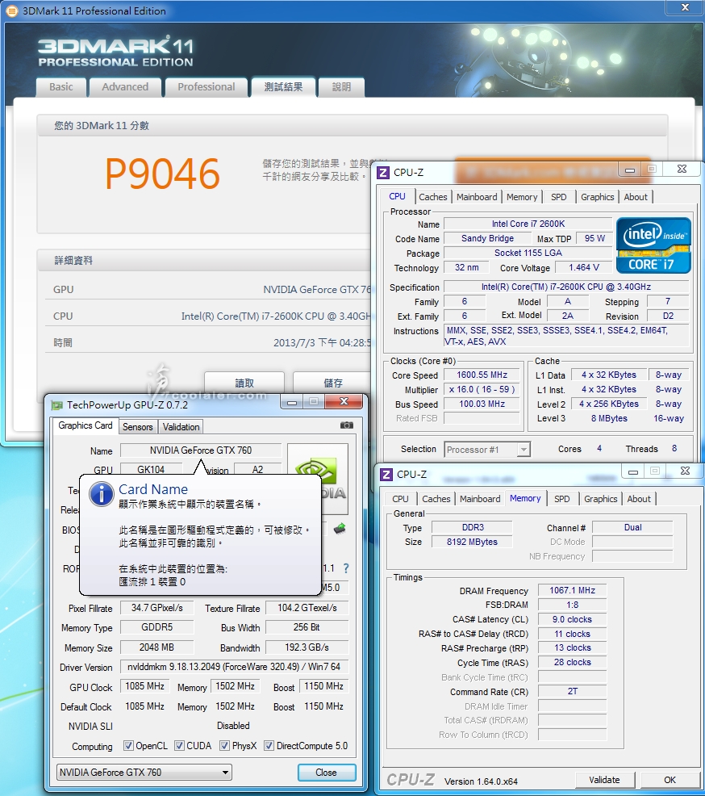Click the Memory Size value 2048 MB in GPU-Z

(x=156, y=647)
